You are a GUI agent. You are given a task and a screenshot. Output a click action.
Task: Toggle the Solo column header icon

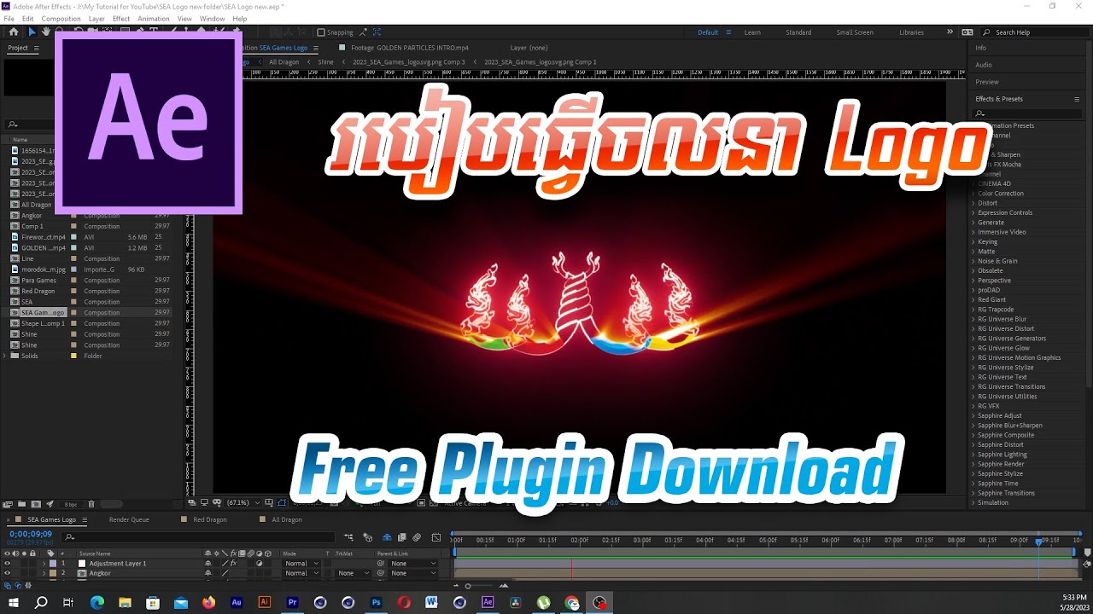pos(24,553)
